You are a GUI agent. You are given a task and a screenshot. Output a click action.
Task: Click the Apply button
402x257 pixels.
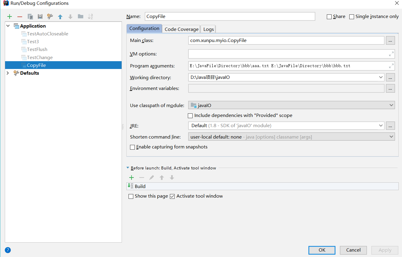(x=385, y=250)
